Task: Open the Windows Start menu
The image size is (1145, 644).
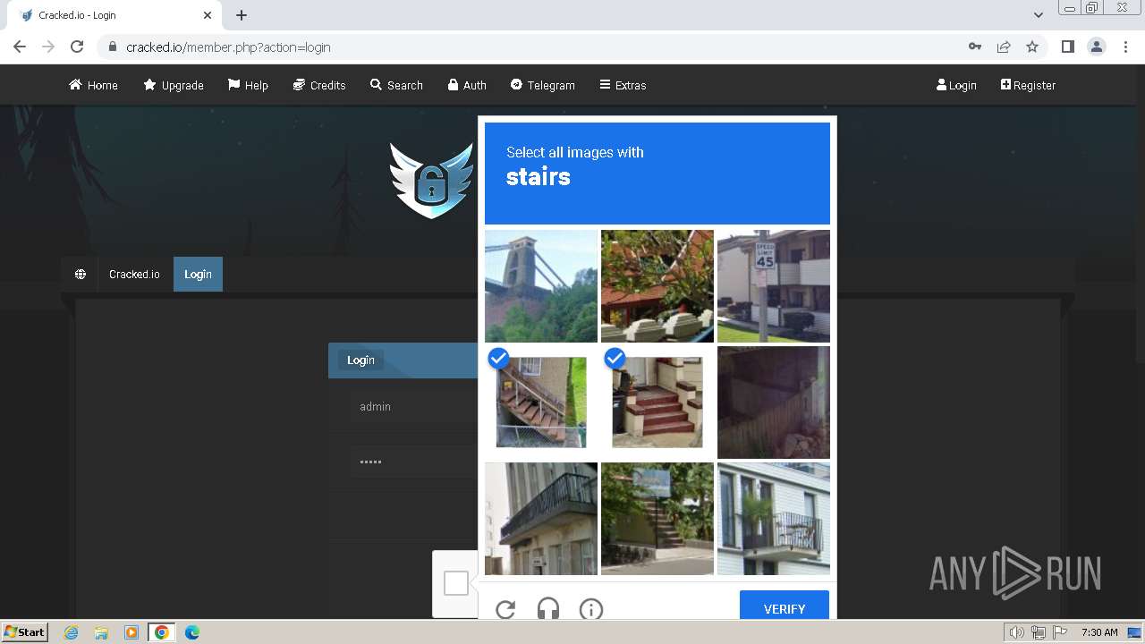Action: (x=25, y=631)
